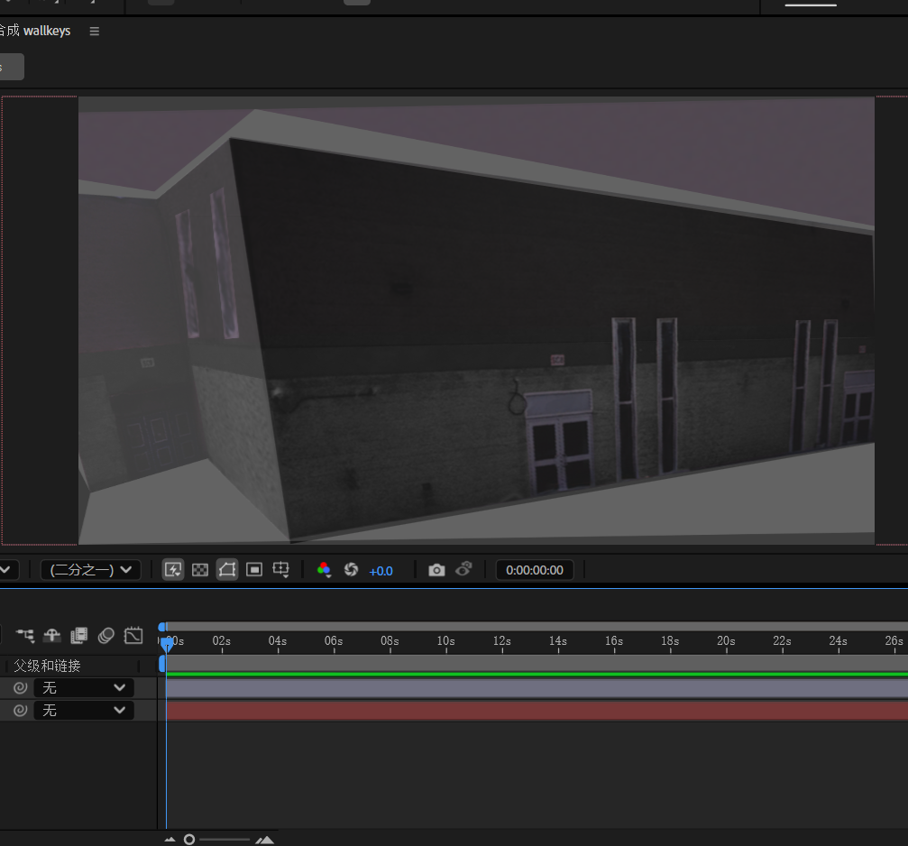Enable motion blur for the composition

pyautogui.click(x=105, y=636)
